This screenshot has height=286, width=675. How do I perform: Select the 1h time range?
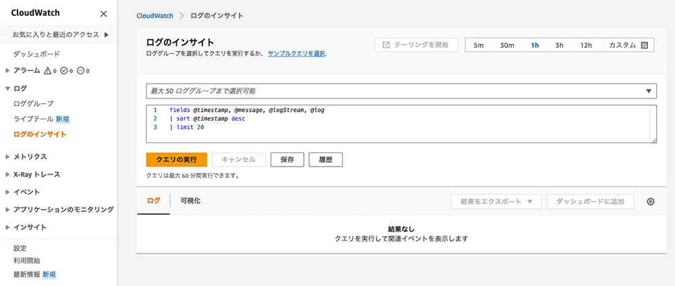point(535,45)
